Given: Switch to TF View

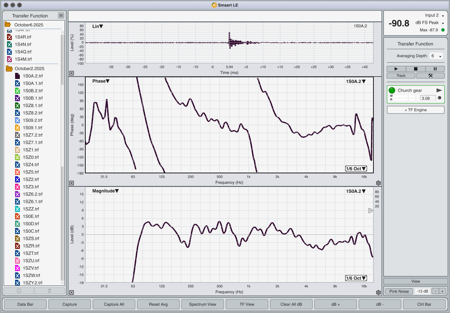Looking at the screenshot, I should tap(247, 304).
